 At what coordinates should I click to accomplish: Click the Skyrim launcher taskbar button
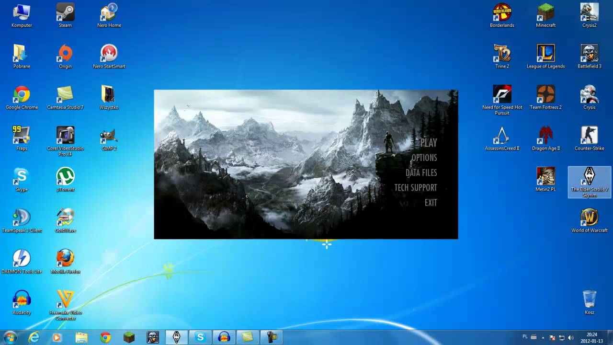pos(176,337)
